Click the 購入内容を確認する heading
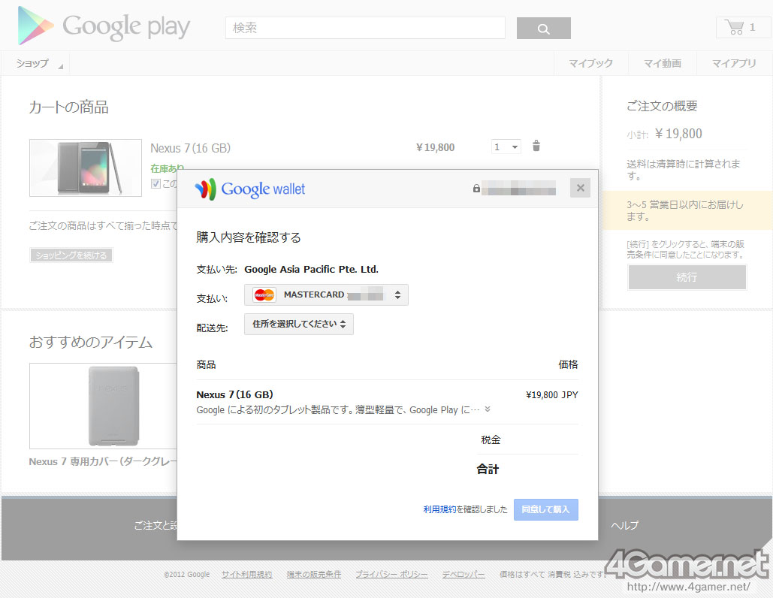The image size is (773, 598). [249, 237]
